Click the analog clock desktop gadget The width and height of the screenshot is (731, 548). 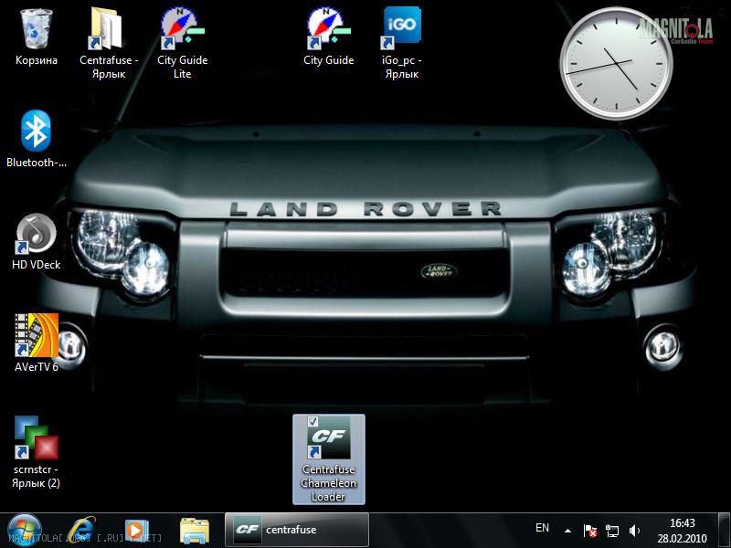(616, 63)
